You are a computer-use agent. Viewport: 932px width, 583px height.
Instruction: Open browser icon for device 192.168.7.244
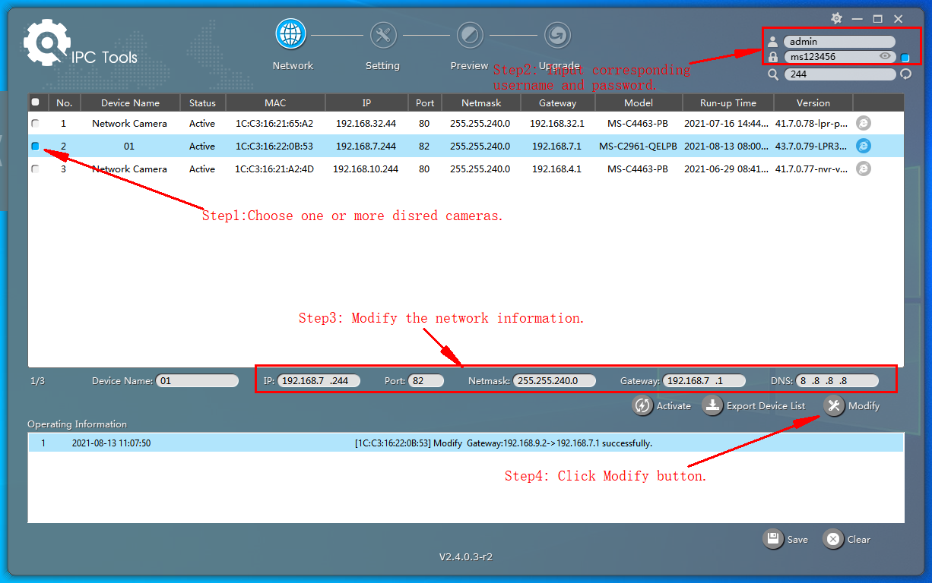(x=863, y=146)
